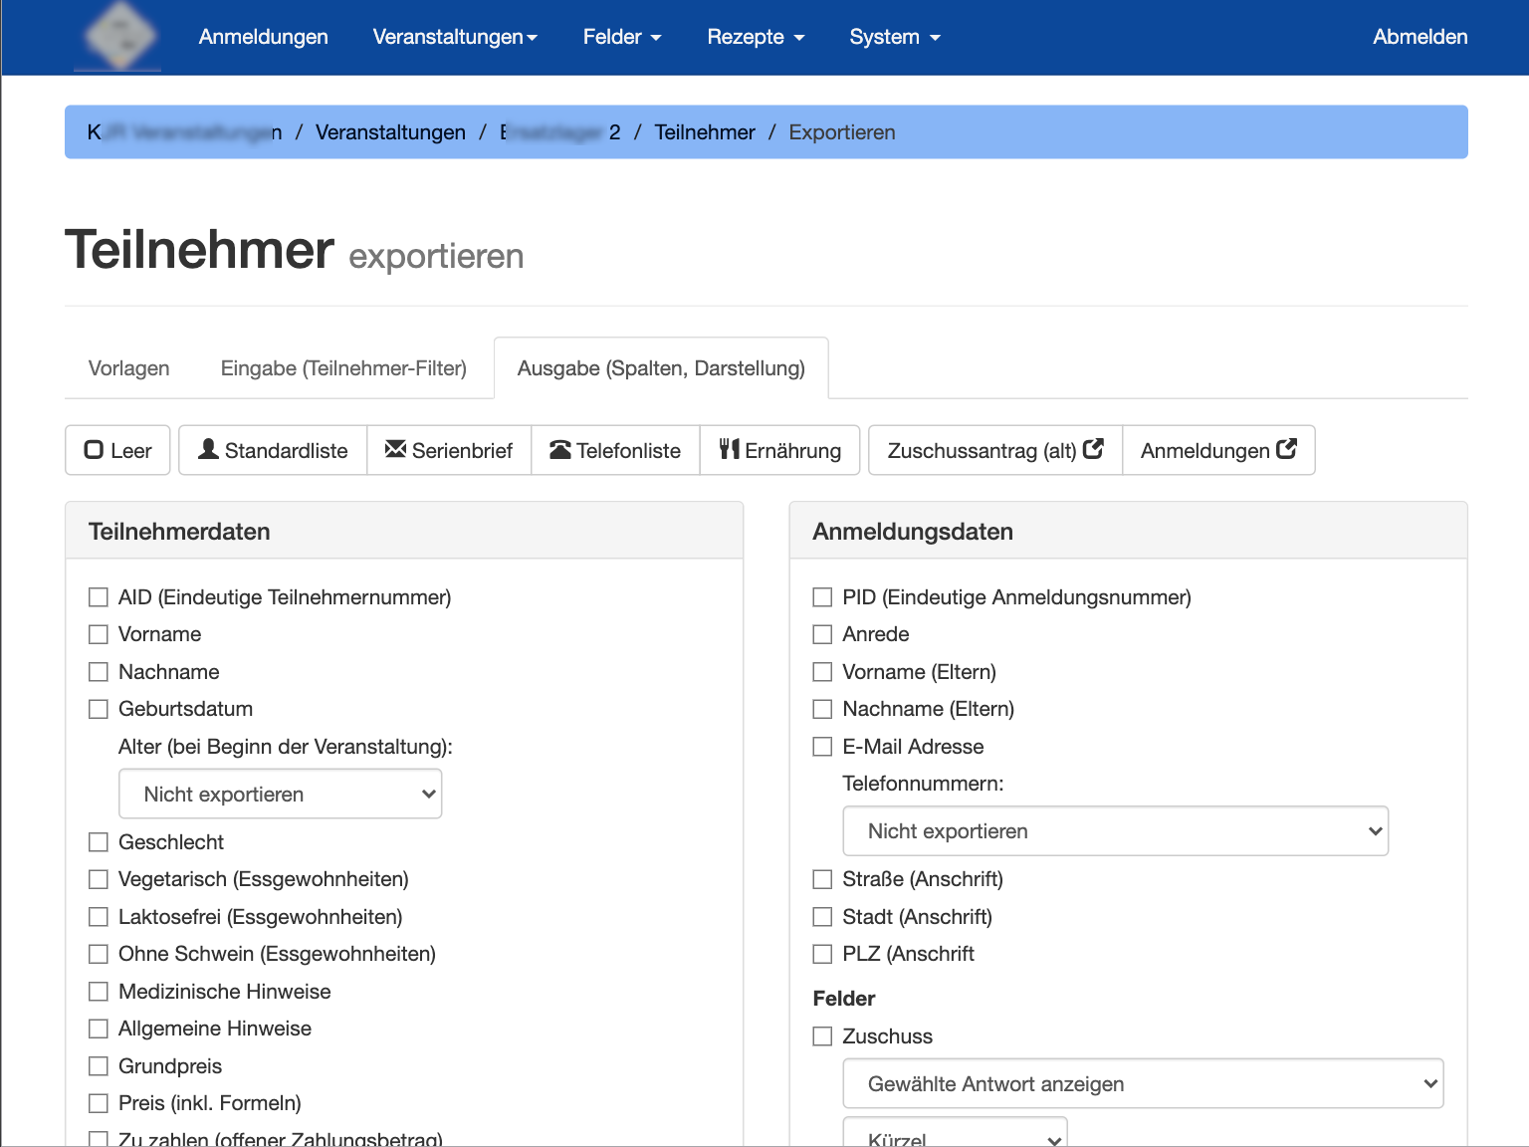Open the Alter export dropdown
1529x1147 pixels.
280,794
